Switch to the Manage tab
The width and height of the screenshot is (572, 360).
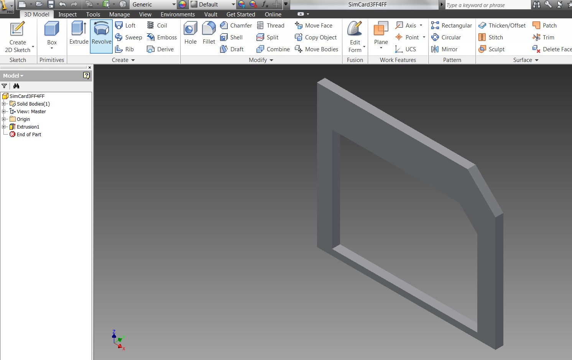(x=120, y=15)
